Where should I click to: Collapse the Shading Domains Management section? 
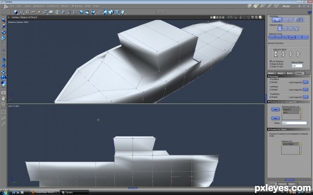click(x=269, y=102)
